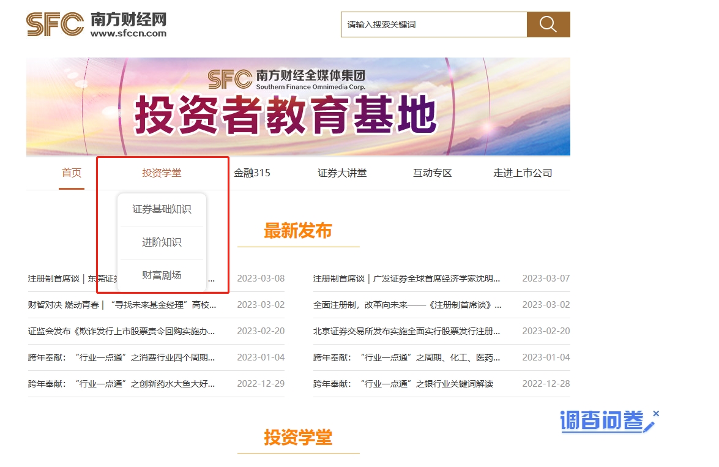719x467 pixels.
Task: Open article 全面注册制，改革向未来
Action: tap(407, 305)
